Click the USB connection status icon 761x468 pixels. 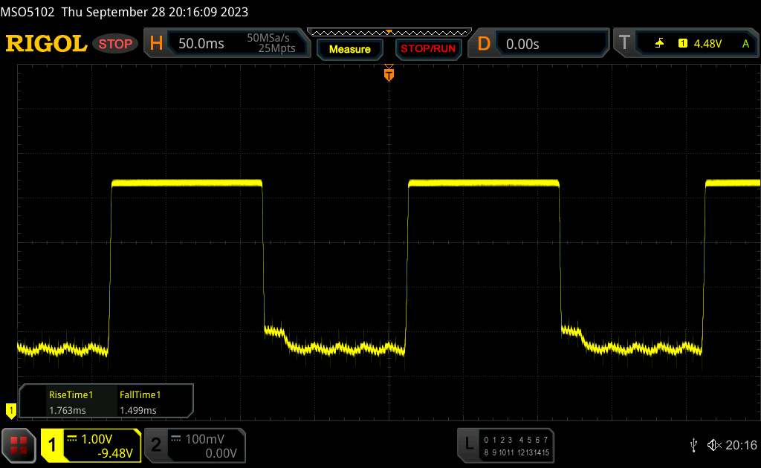pyautogui.click(x=693, y=444)
